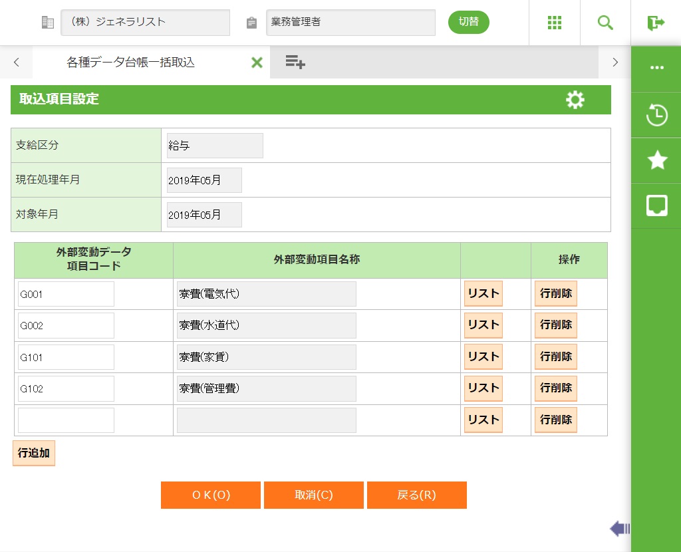This screenshot has height=552, width=681.
Task: Open the inbox tray icon in sidebar
Action: [656, 206]
